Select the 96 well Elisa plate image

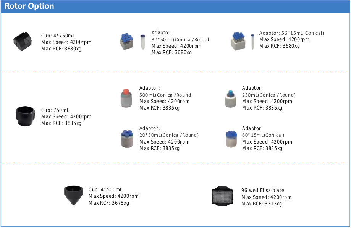tap(223, 196)
